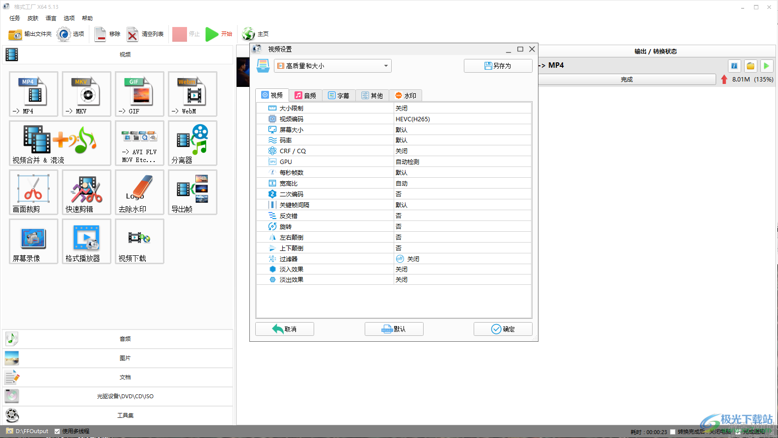Click the green play icon in output panel
778x438 pixels.
(766, 66)
